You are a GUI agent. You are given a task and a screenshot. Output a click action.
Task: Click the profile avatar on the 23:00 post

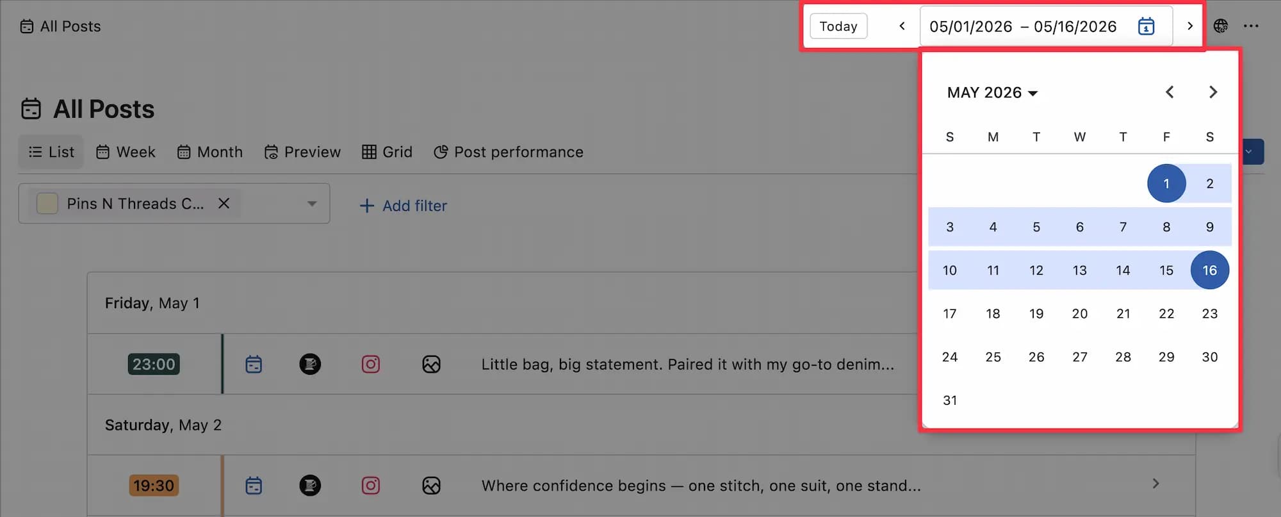310,365
